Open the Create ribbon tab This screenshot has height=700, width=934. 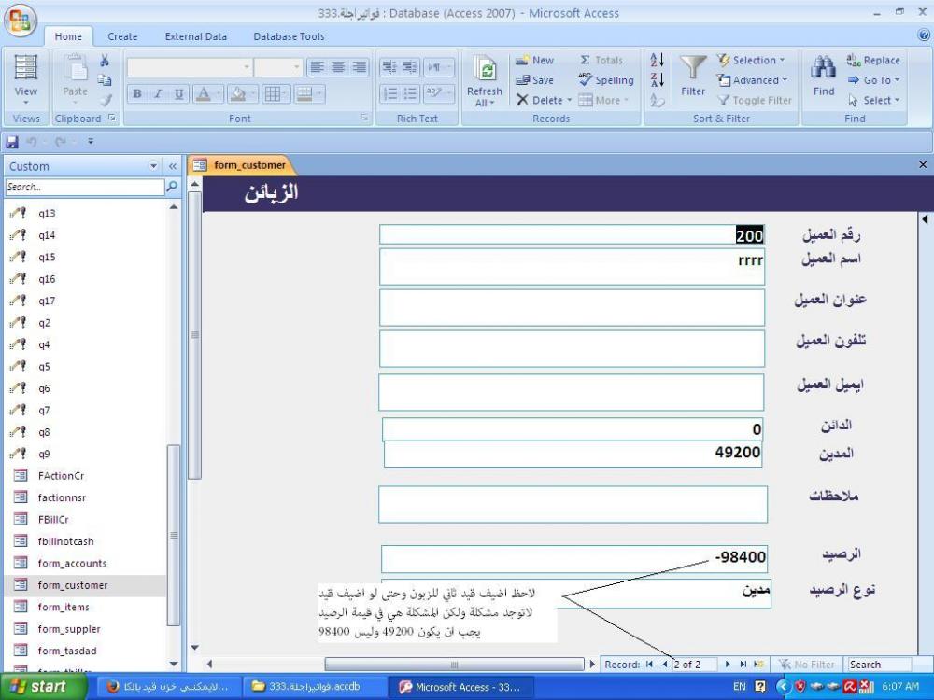click(122, 36)
